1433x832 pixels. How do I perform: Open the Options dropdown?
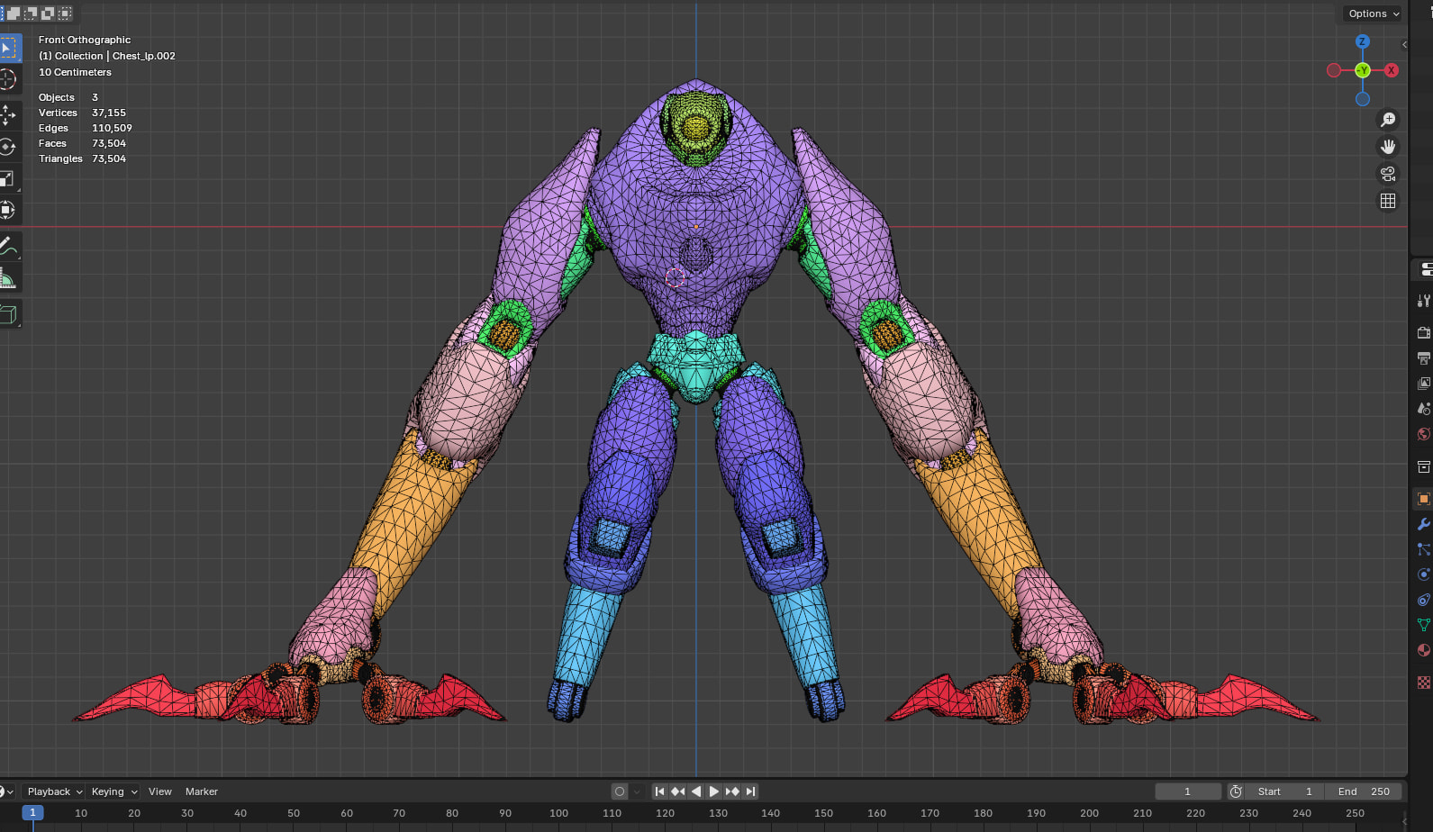click(1373, 14)
